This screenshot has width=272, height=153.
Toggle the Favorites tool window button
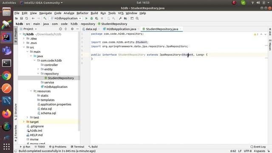point(16,133)
